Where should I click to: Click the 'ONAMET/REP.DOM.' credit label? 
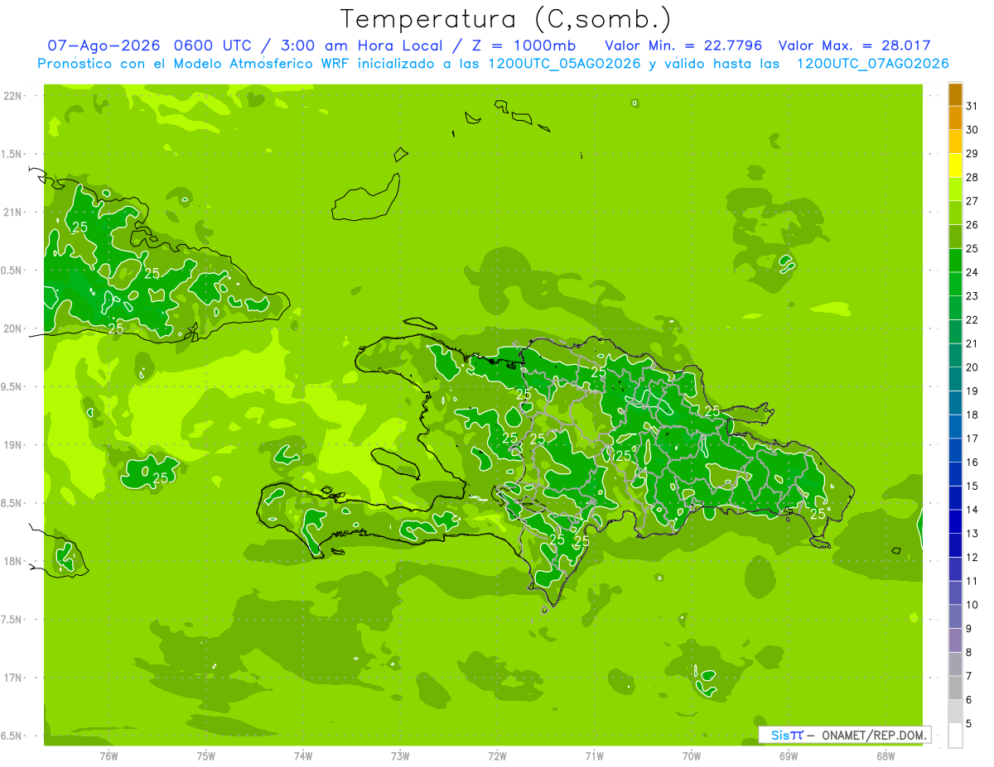pyautogui.click(x=875, y=735)
